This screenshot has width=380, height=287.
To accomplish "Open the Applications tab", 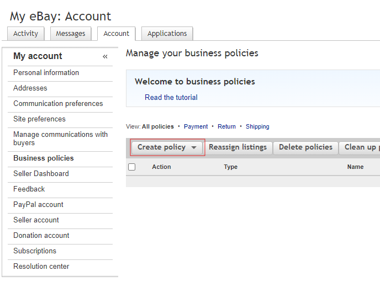I will (x=167, y=34).
